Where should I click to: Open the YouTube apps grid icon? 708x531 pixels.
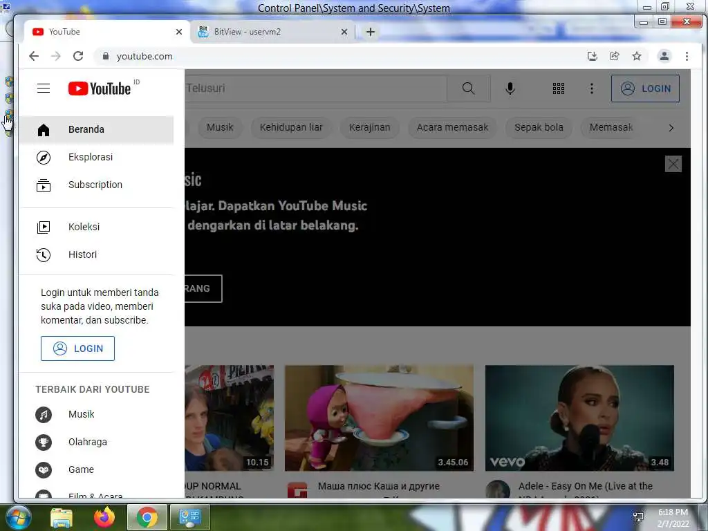click(x=559, y=88)
